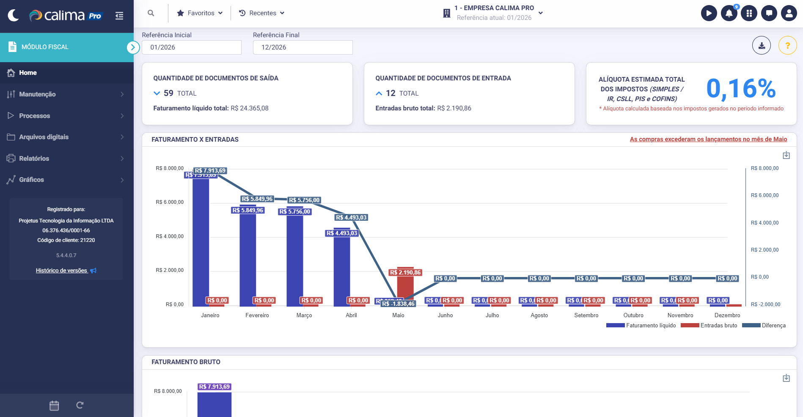Open Favoritos dropdown
This screenshot has height=417, width=803.
(x=200, y=13)
